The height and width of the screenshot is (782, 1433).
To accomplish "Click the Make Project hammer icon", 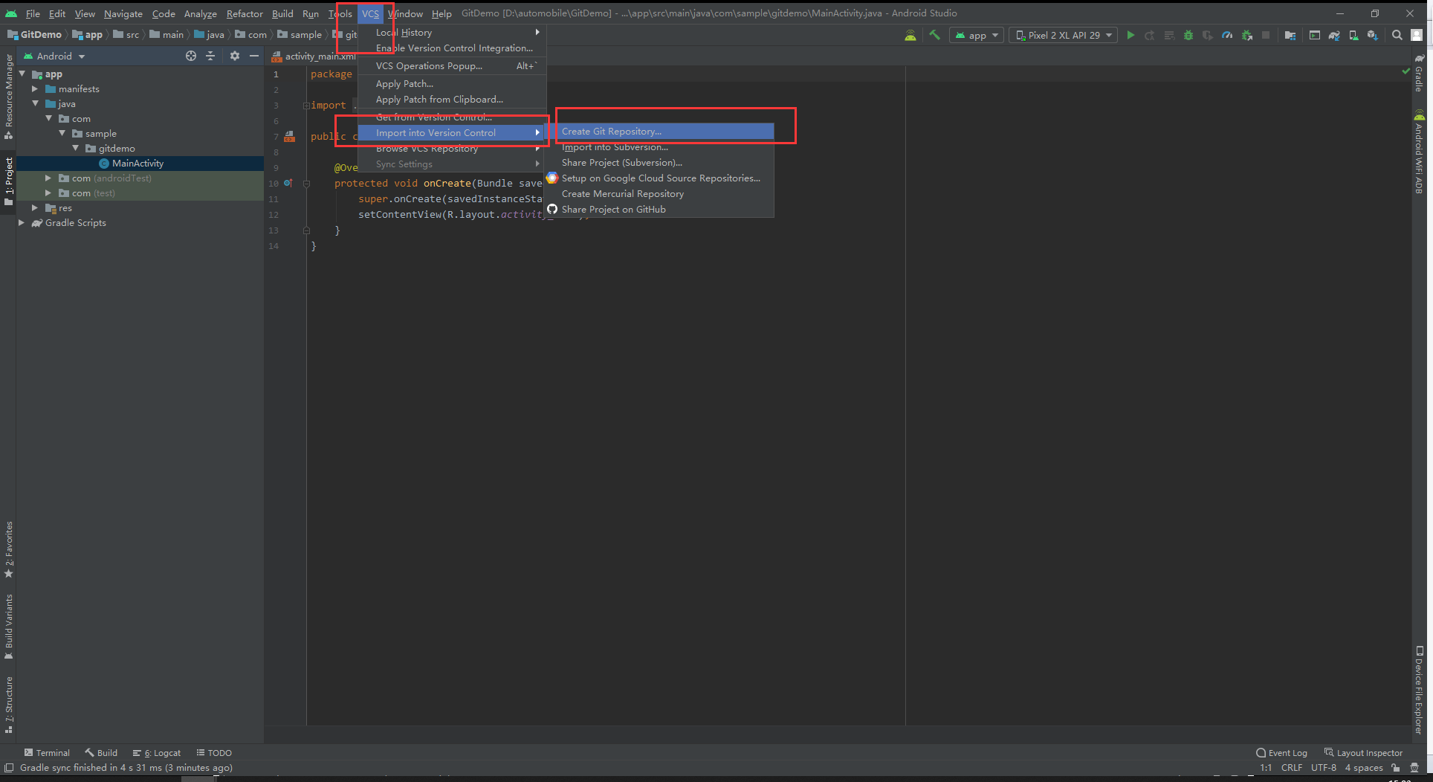I will (x=935, y=35).
